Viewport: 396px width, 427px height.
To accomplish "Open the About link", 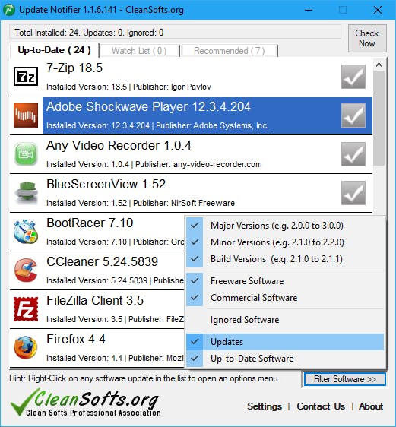I will point(371,406).
